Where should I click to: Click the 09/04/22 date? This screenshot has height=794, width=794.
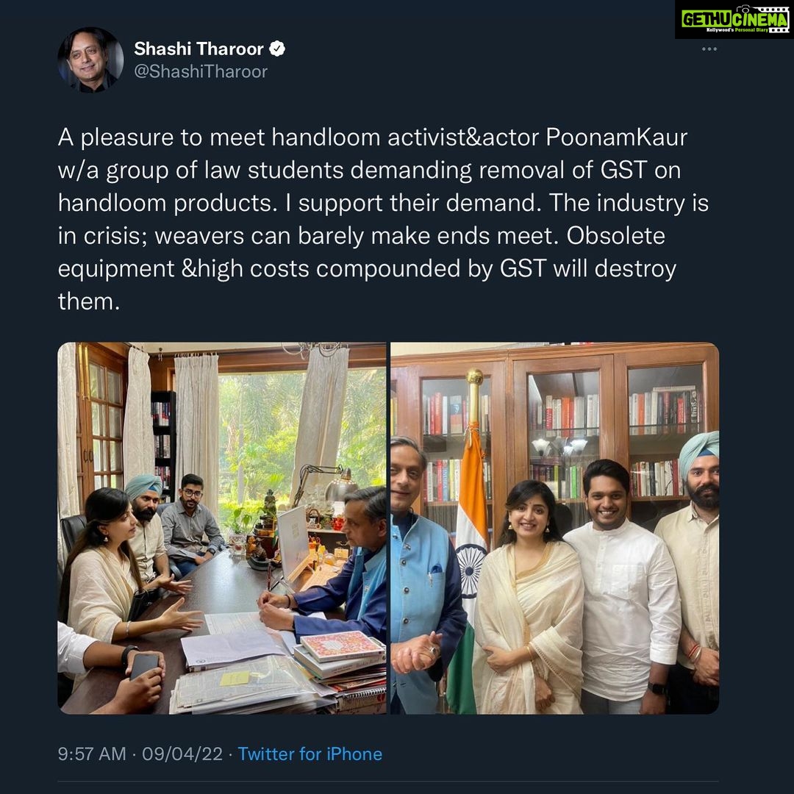pyautogui.click(x=182, y=754)
